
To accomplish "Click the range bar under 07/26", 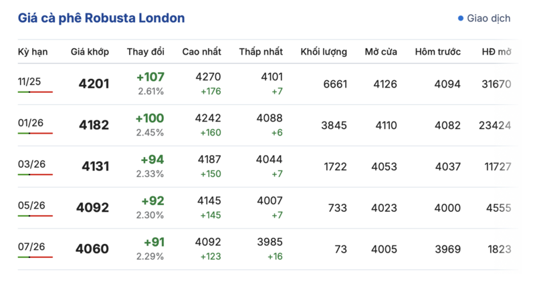I will (35, 257).
